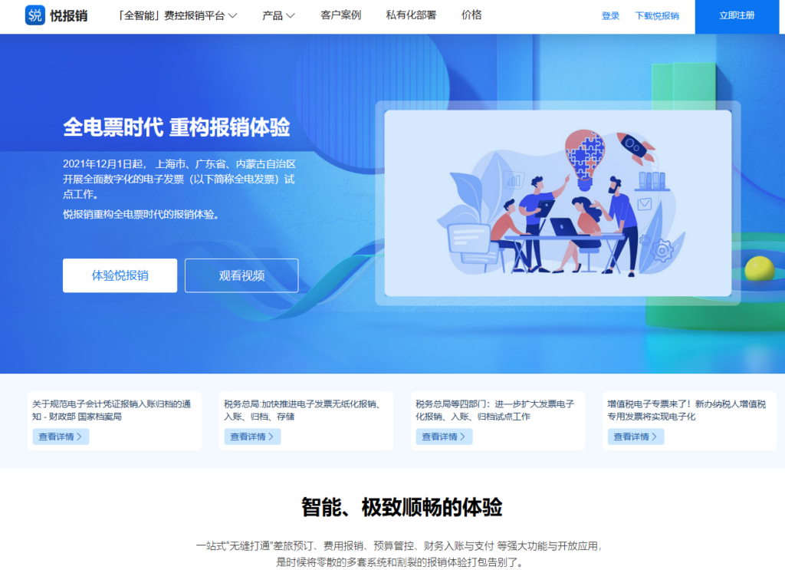Click the 悦报销 logo icon
This screenshot has width=785, height=570.
pyautogui.click(x=34, y=16)
